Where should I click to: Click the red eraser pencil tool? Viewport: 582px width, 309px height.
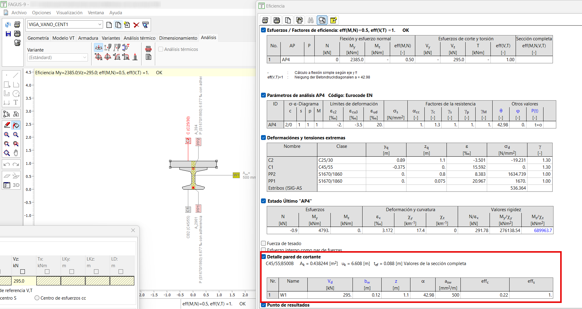pyautogui.click(x=7, y=125)
